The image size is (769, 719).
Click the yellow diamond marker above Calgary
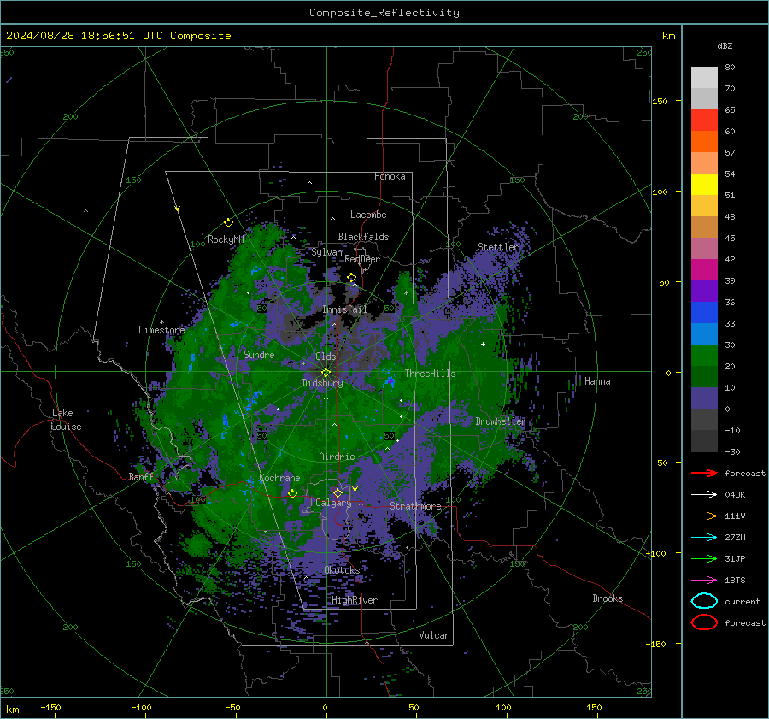tap(338, 492)
